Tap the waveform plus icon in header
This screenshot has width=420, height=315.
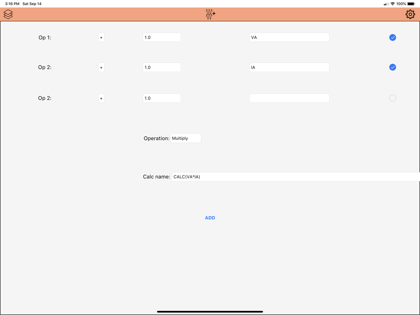[x=210, y=14]
